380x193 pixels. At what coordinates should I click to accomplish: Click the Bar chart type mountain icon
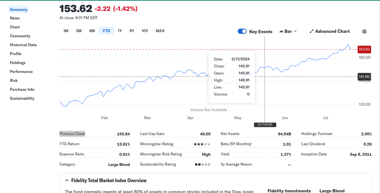281,31
